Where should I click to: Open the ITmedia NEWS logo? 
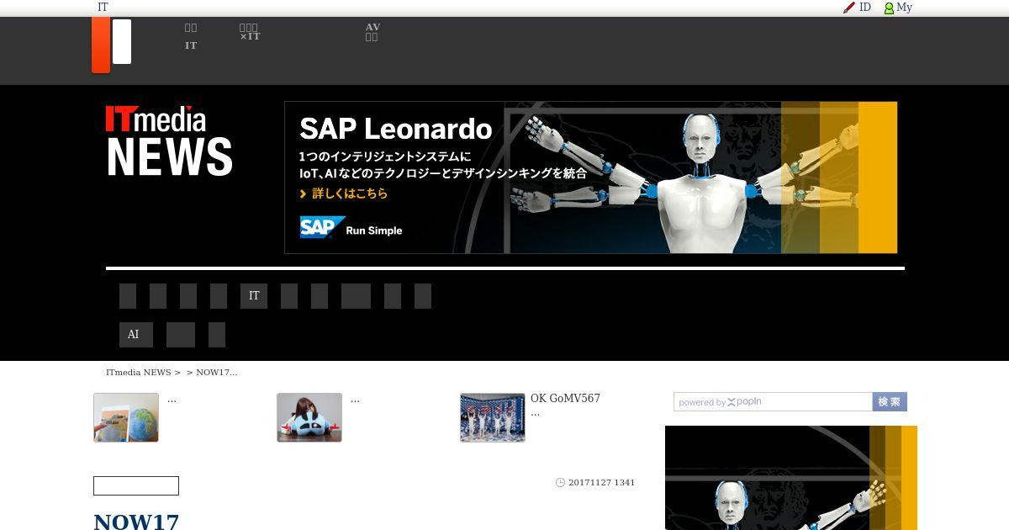click(169, 141)
